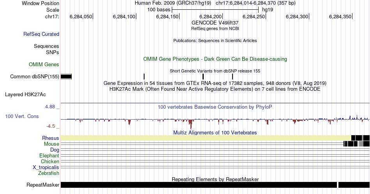370x194 pixels.
Task: Click the 6,284,350 ruler position
Action: coord(340,16)
